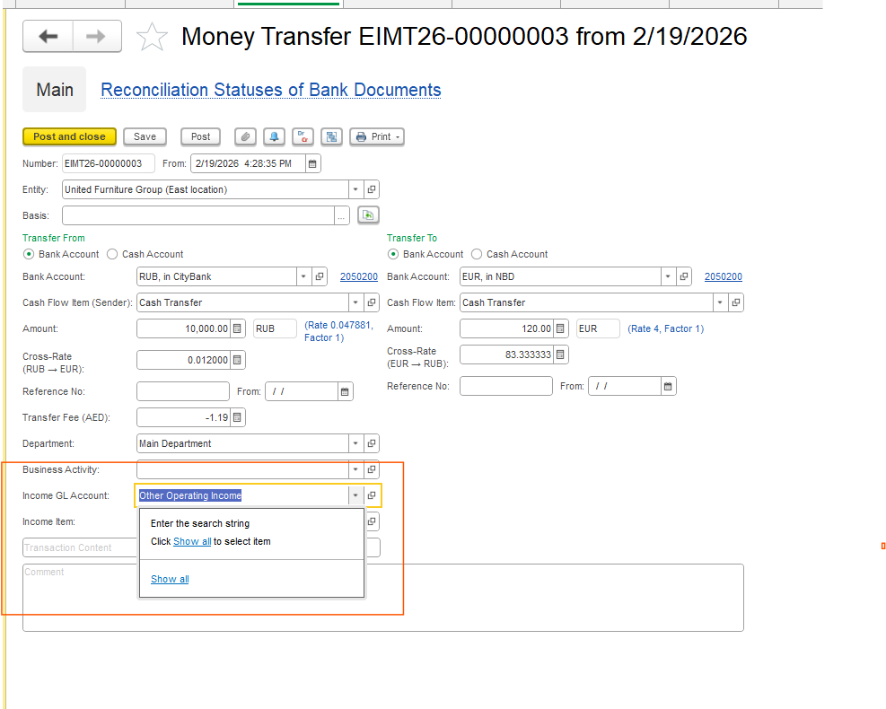Expand the Entity dropdown list
Viewport: 886px width, 709px height.
pos(355,189)
